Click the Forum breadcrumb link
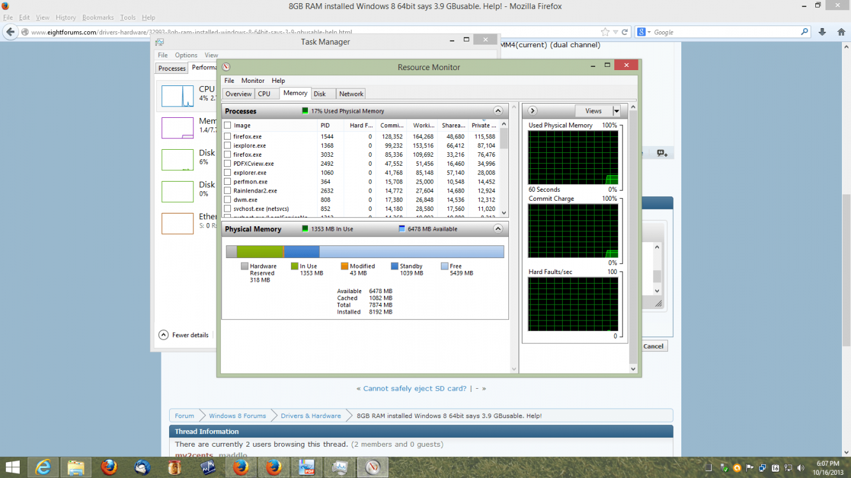Screen dimensions: 851x478 pos(184,416)
